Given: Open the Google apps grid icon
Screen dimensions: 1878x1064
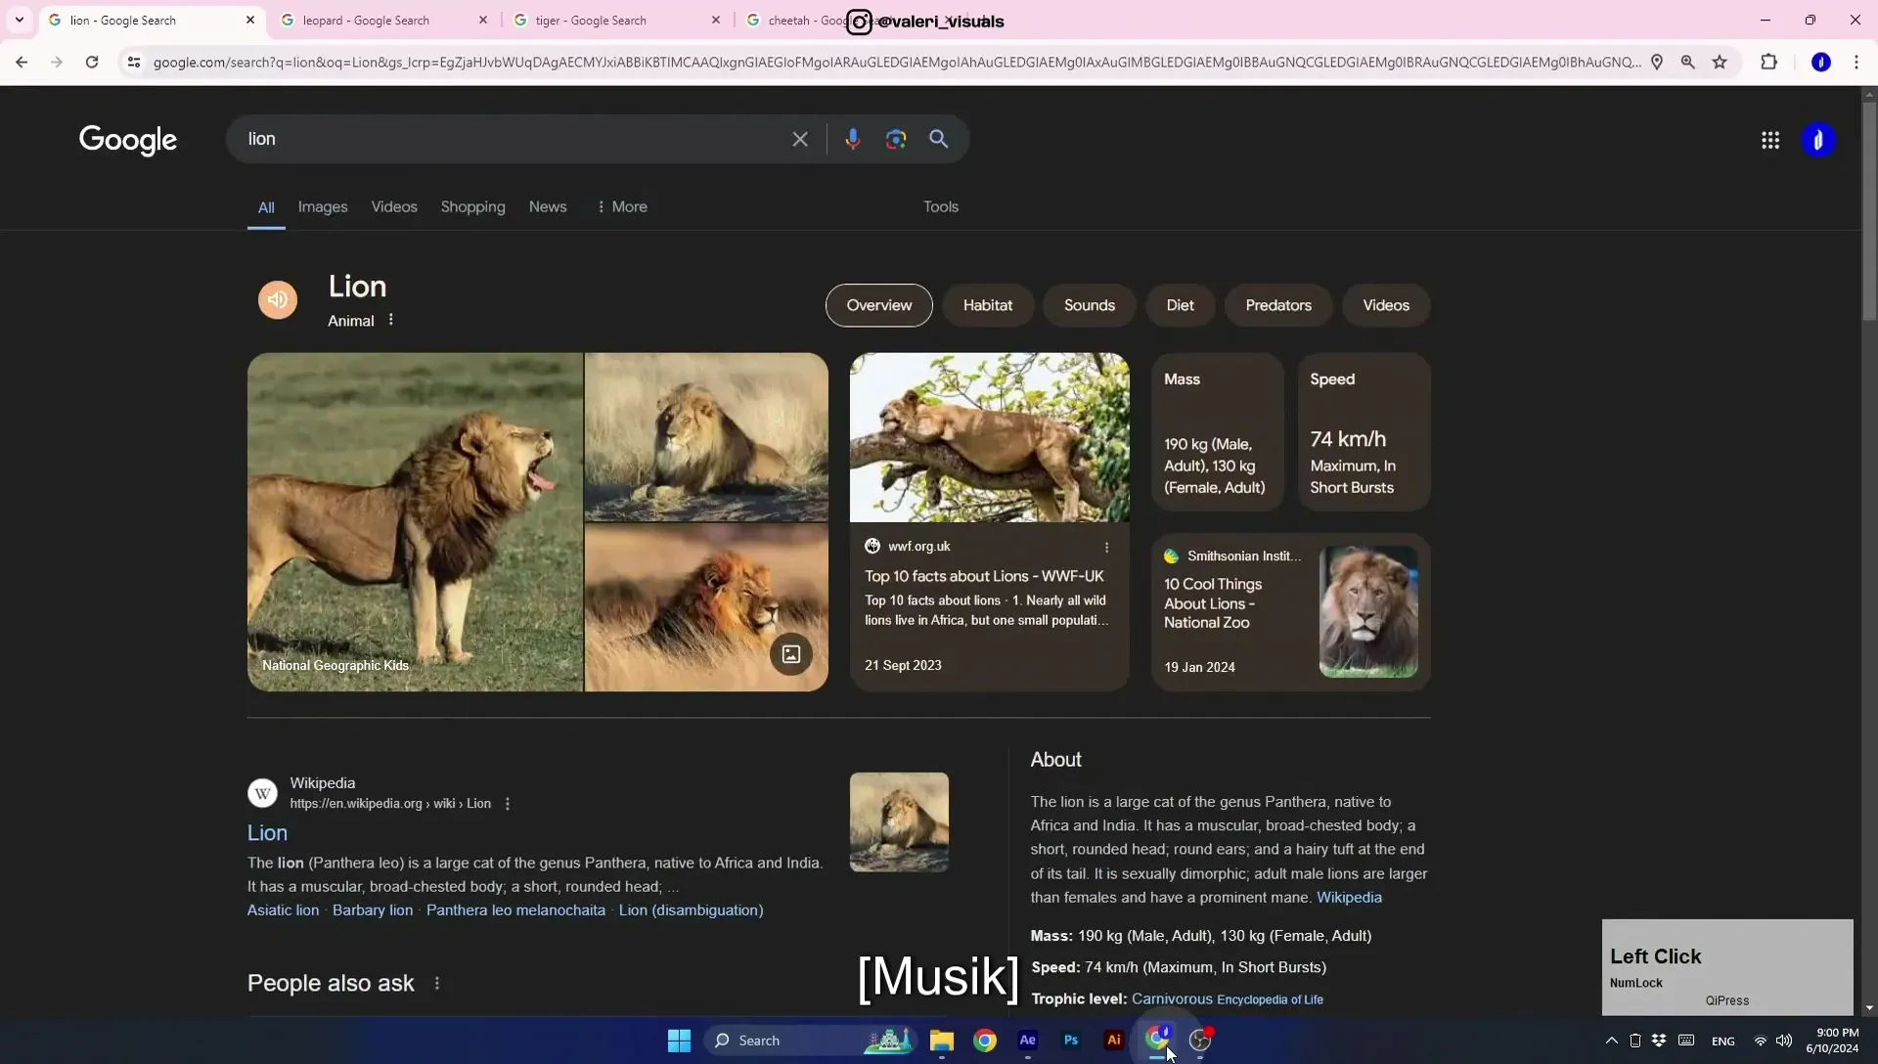Looking at the screenshot, I should click(x=1770, y=140).
